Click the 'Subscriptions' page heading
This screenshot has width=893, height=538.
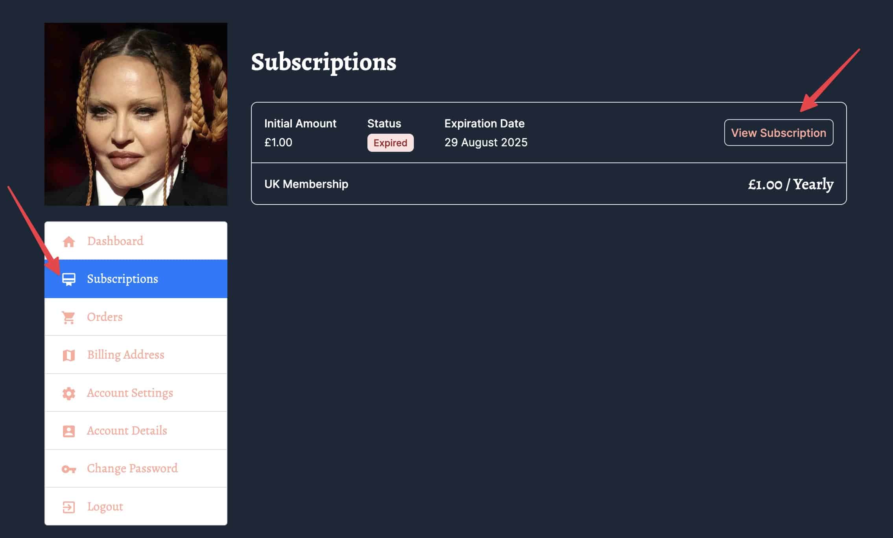(x=324, y=62)
